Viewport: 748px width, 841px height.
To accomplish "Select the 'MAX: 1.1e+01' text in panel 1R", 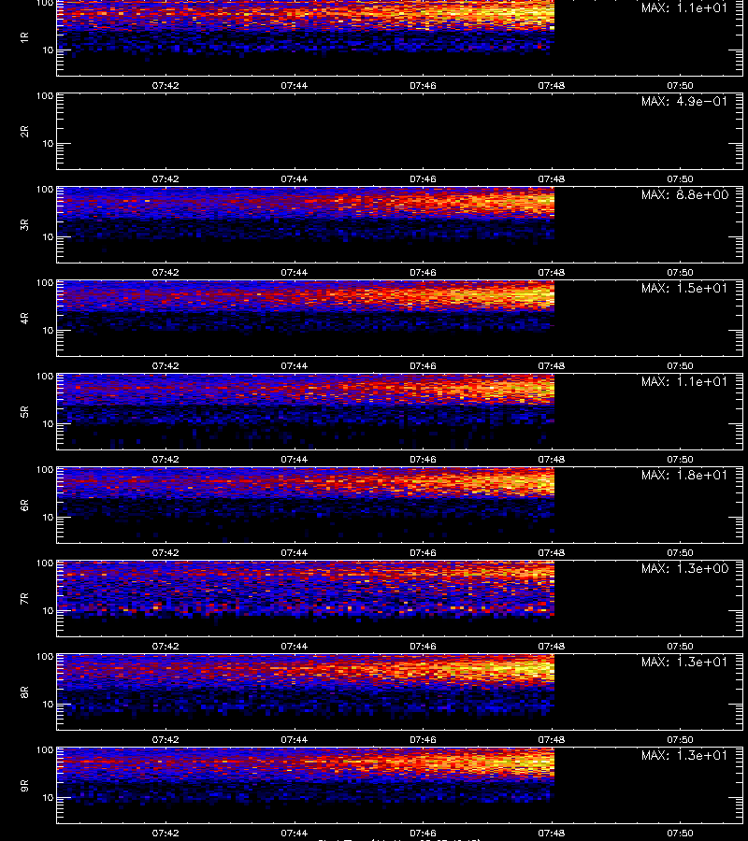I will click(684, 7).
